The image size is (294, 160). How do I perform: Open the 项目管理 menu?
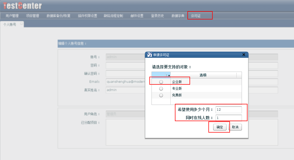32,16
